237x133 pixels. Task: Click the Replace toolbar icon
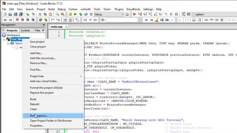point(63,14)
